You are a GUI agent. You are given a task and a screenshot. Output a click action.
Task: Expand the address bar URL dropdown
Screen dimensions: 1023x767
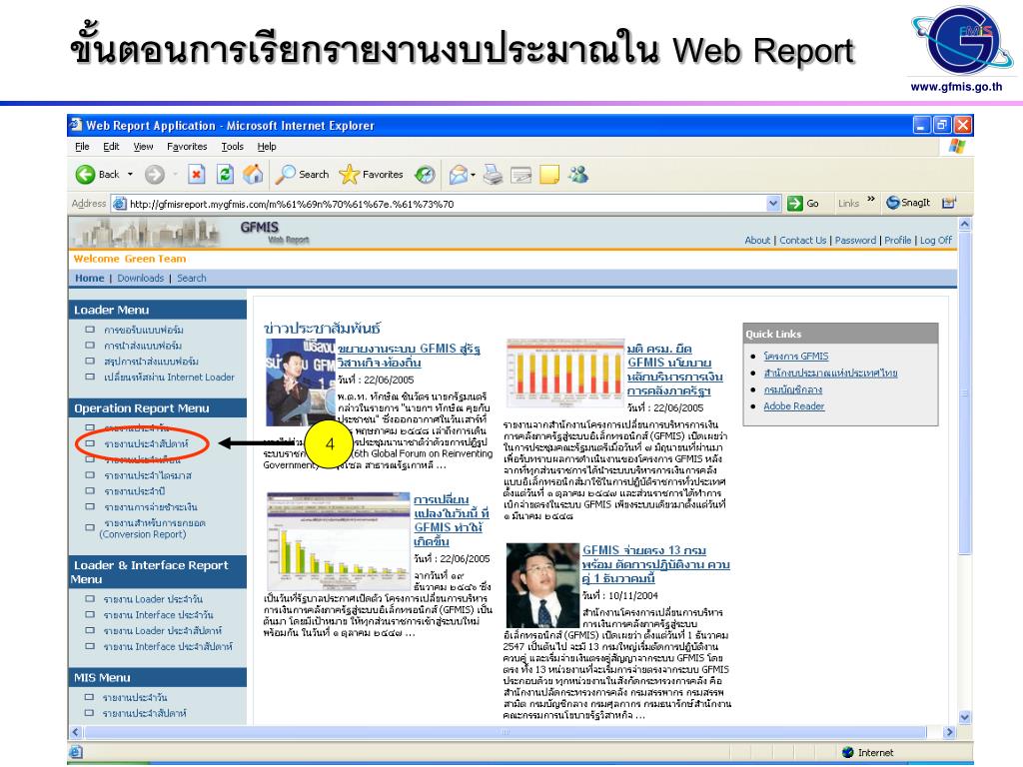773,203
